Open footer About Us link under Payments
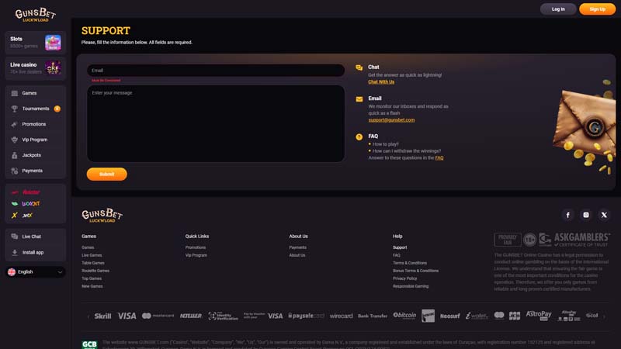Screen dimensions: 621x349 coord(297,255)
